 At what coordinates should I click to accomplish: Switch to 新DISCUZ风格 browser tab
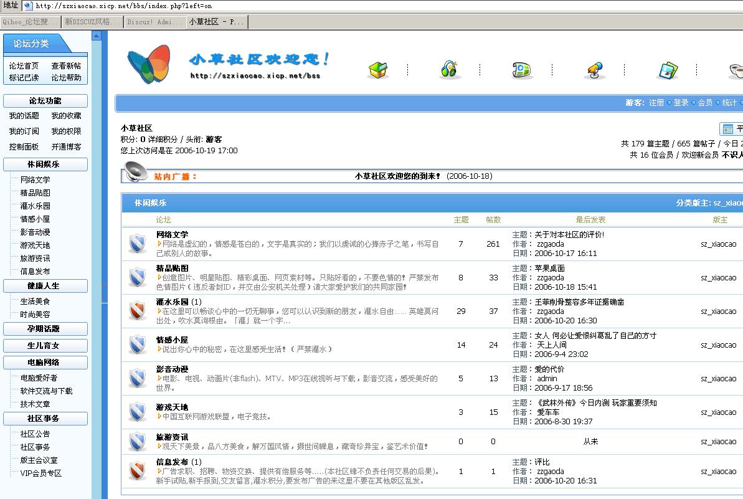click(92, 22)
